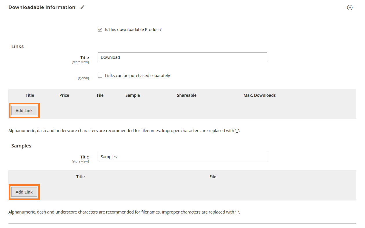Click the [global] scope label

(x=83, y=78)
